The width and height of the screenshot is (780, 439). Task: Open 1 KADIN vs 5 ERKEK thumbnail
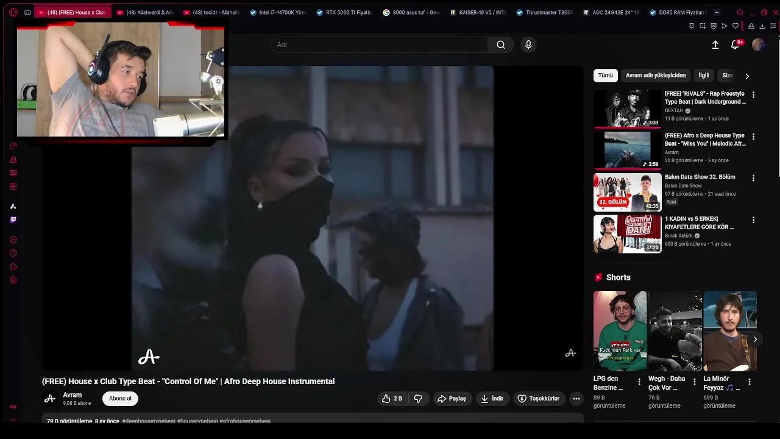pos(627,234)
